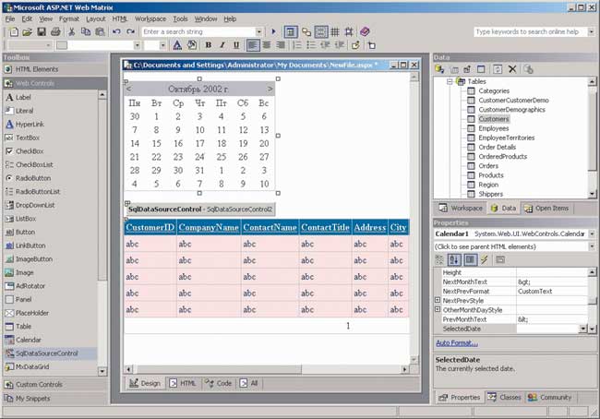Click the Print toolbar icon
600x419 pixels.
click(55, 31)
